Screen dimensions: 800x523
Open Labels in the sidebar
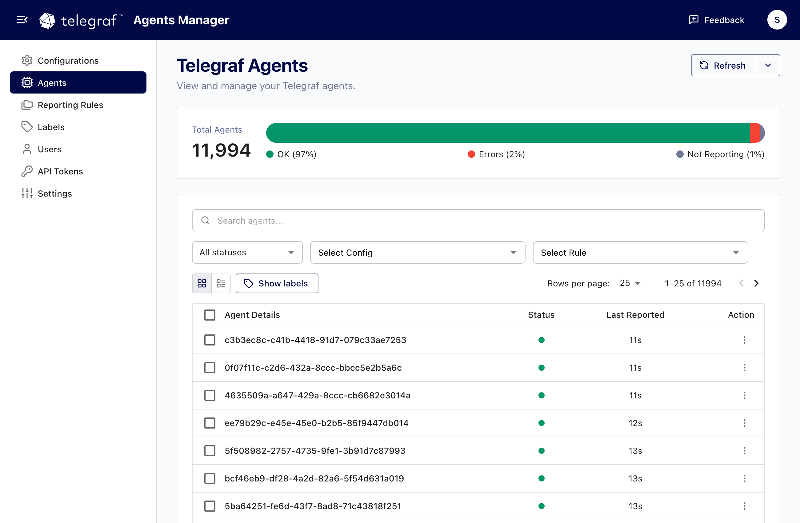click(78, 127)
